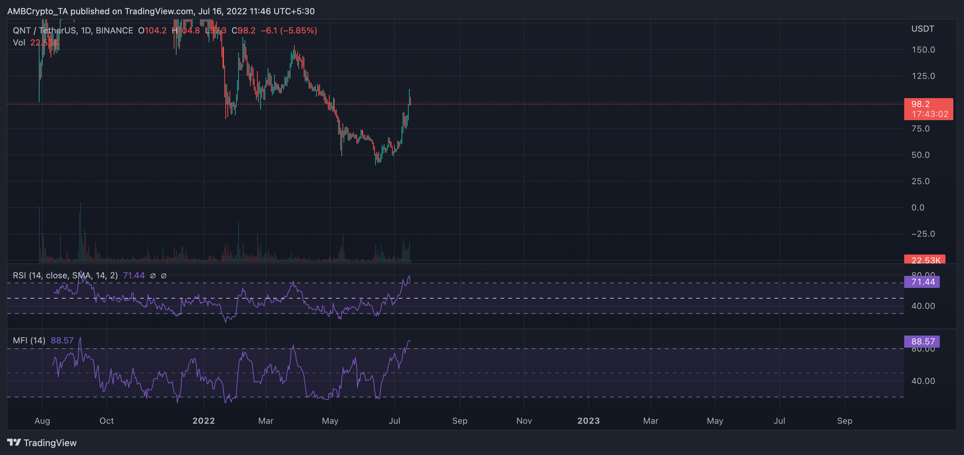The image size is (964, 455).
Task: Click the Nov label on time axis
Action: [x=524, y=421]
